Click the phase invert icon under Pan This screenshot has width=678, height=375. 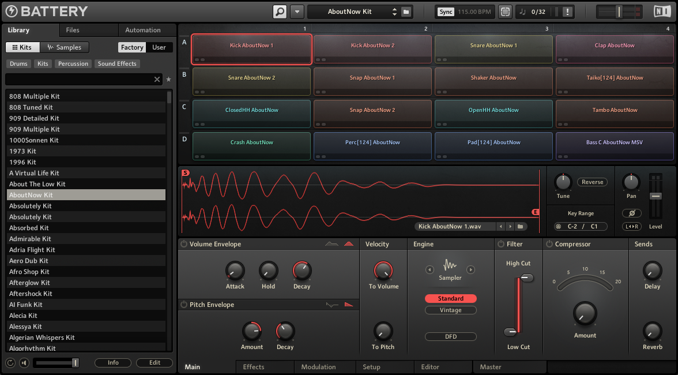tap(631, 213)
